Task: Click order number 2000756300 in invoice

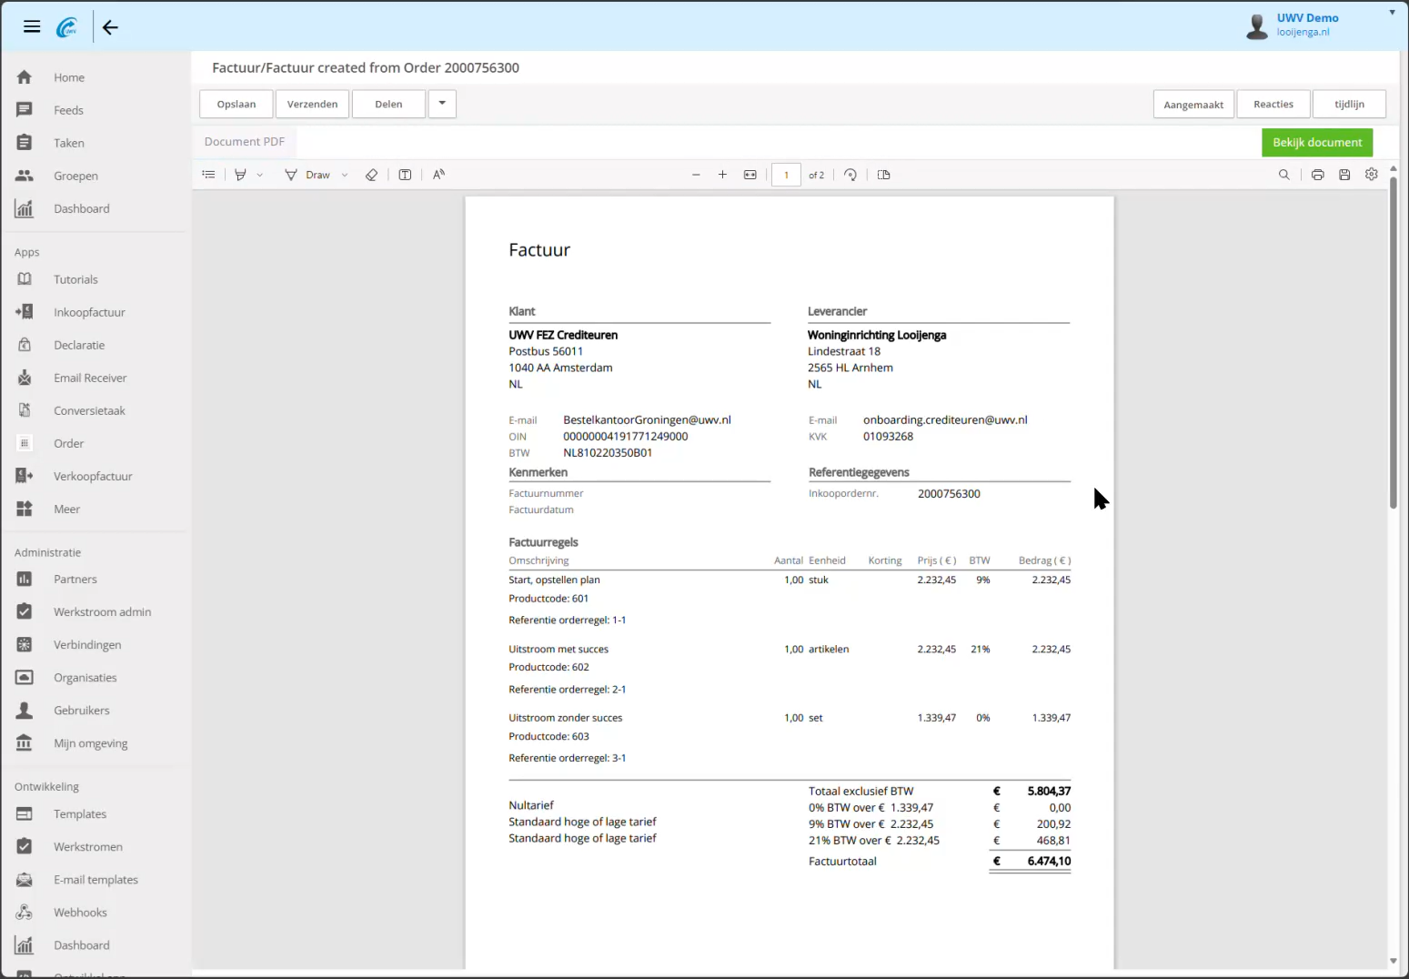Action: click(x=949, y=494)
